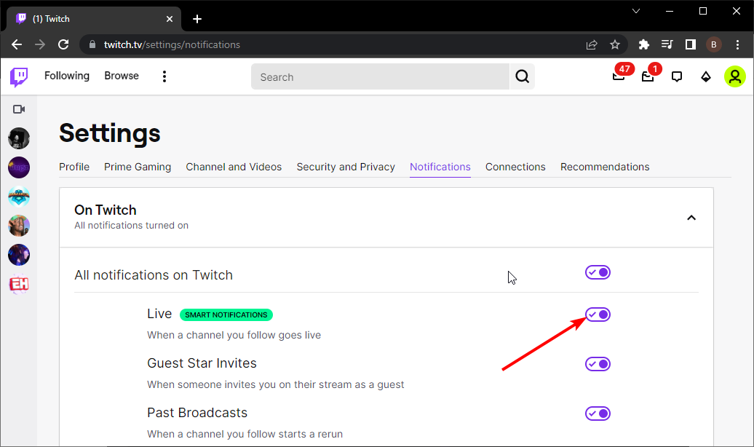Viewport: 754px width, 447px height.
Task: Toggle Past Broadcasts notification switch
Action: point(598,414)
